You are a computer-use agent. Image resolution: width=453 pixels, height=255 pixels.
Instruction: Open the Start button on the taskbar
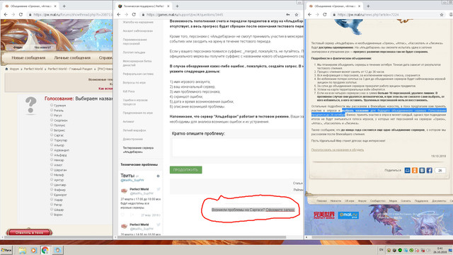[6, 250]
